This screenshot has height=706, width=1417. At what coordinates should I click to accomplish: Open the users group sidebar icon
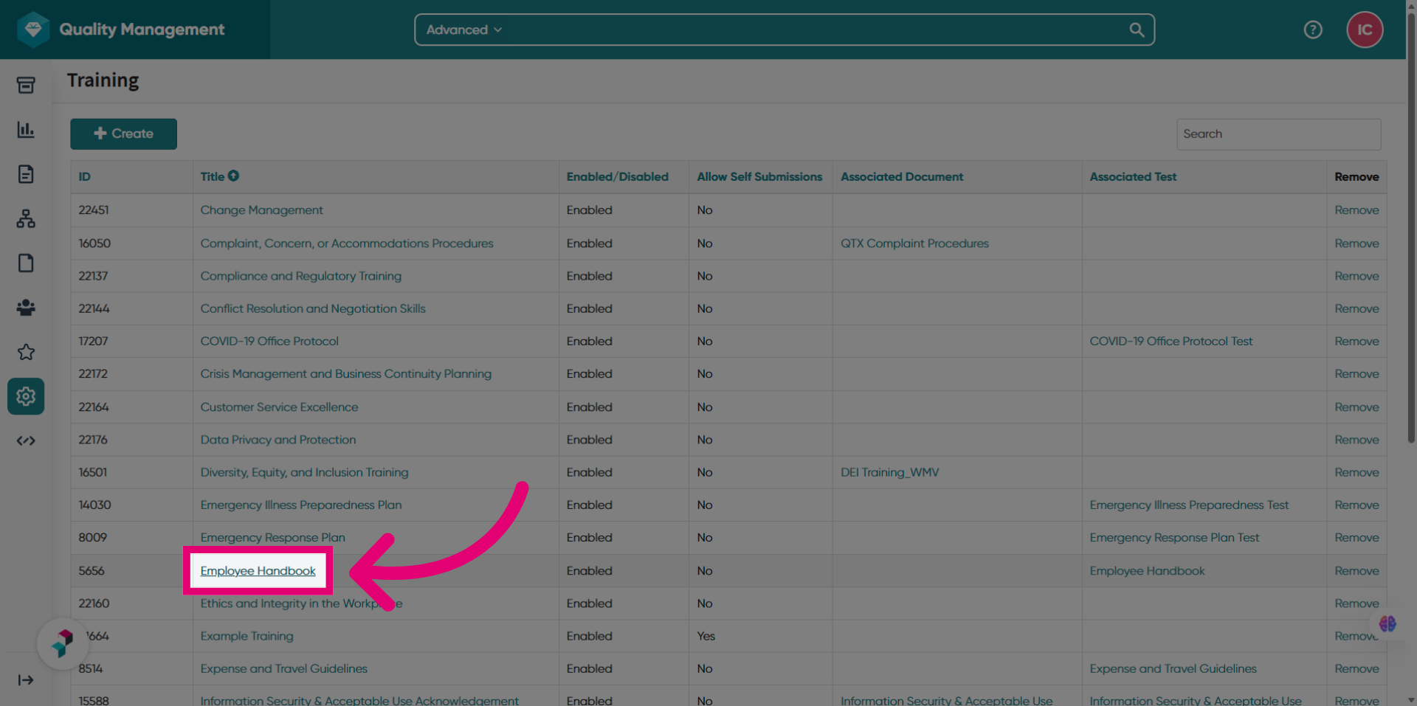pyautogui.click(x=26, y=308)
